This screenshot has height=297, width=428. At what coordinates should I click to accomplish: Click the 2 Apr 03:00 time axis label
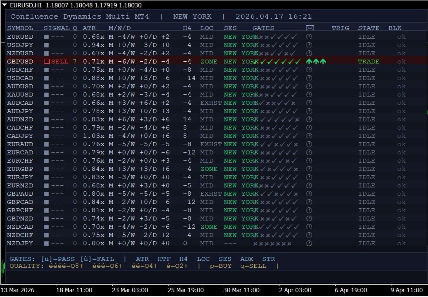tap(295, 290)
